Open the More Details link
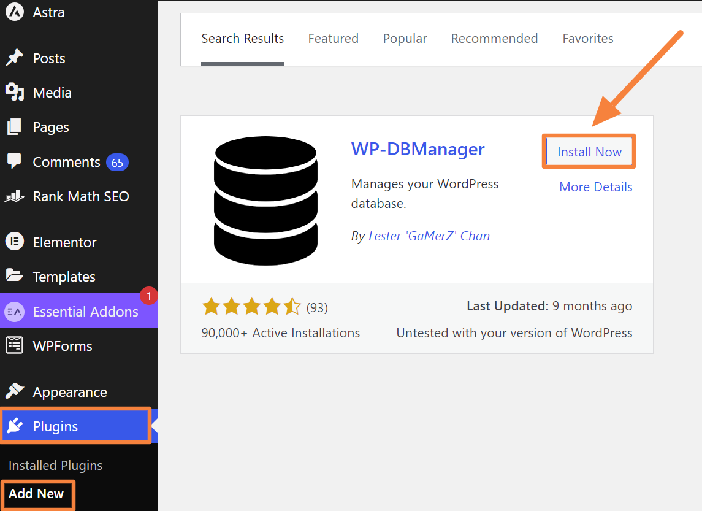 (596, 186)
